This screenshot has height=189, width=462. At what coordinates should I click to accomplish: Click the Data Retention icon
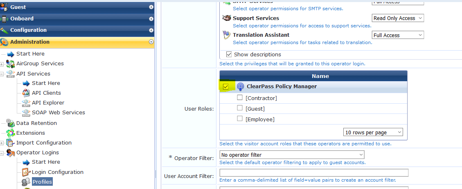pyautogui.click(x=11, y=123)
